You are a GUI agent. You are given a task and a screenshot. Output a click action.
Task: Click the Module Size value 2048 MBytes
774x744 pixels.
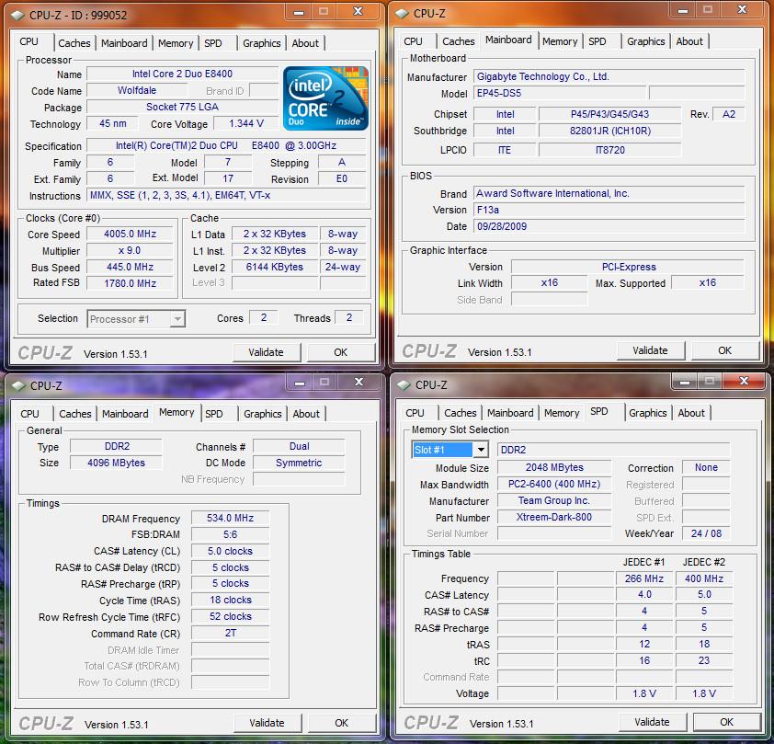[554, 467]
